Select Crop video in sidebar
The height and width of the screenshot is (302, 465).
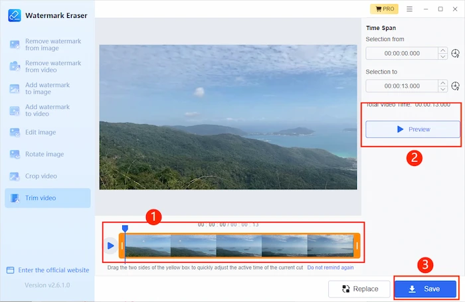pyautogui.click(x=41, y=176)
